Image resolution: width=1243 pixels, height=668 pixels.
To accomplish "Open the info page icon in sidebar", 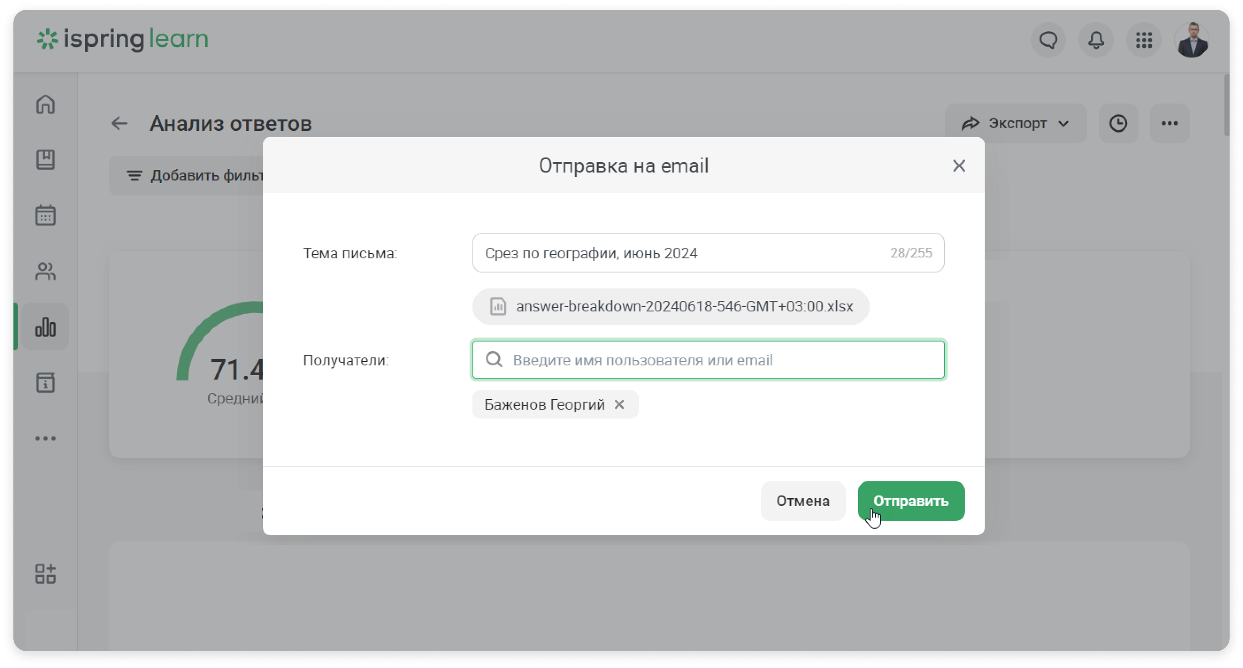I will click(x=46, y=383).
